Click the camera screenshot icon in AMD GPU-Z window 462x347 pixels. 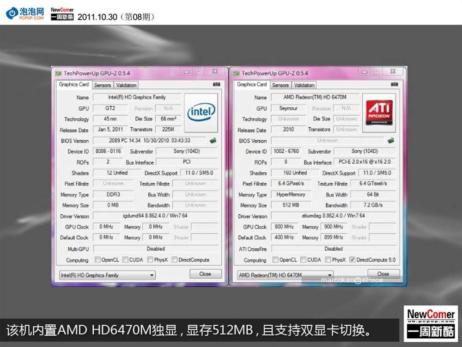coord(395,85)
